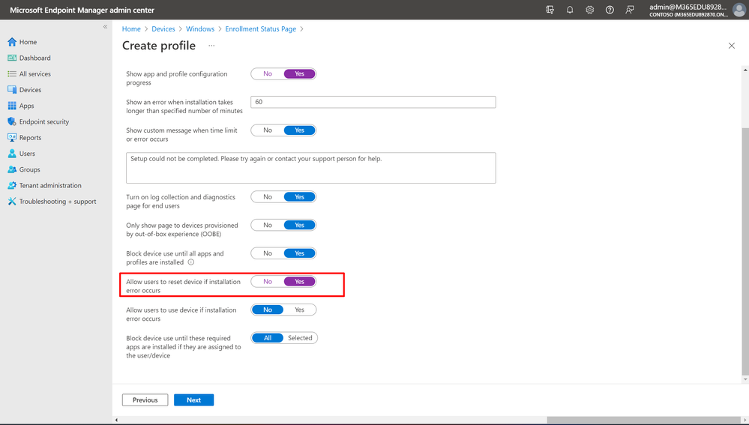Open the ellipsis menu next to Create profile
The height and width of the screenshot is (425, 749).
coord(211,46)
